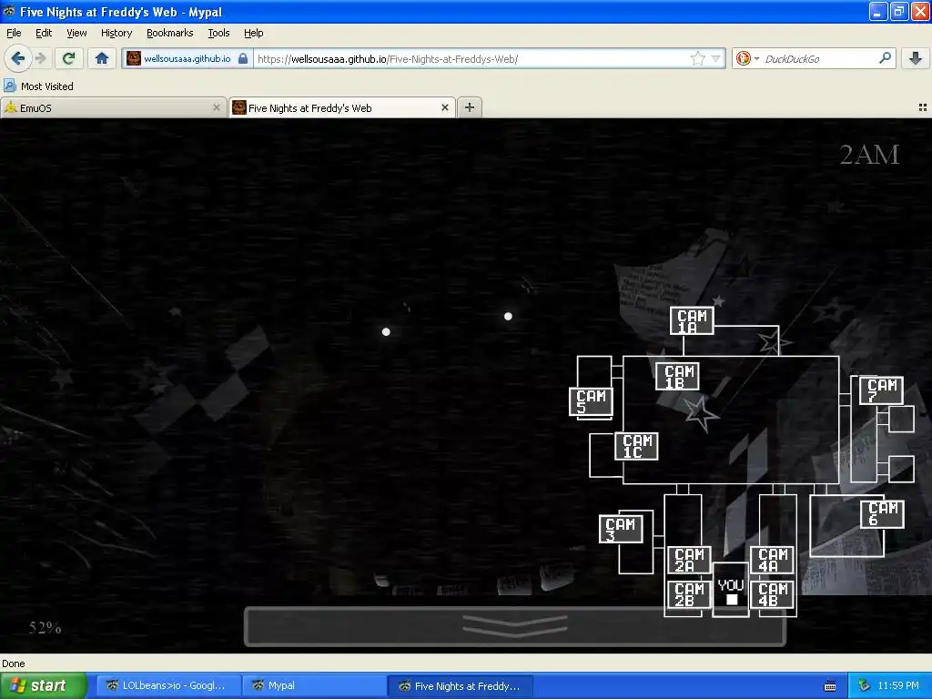The height and width of the screenshot is (699, 932).
Task: Click the system tray notification icon
Action: [865, 686]
